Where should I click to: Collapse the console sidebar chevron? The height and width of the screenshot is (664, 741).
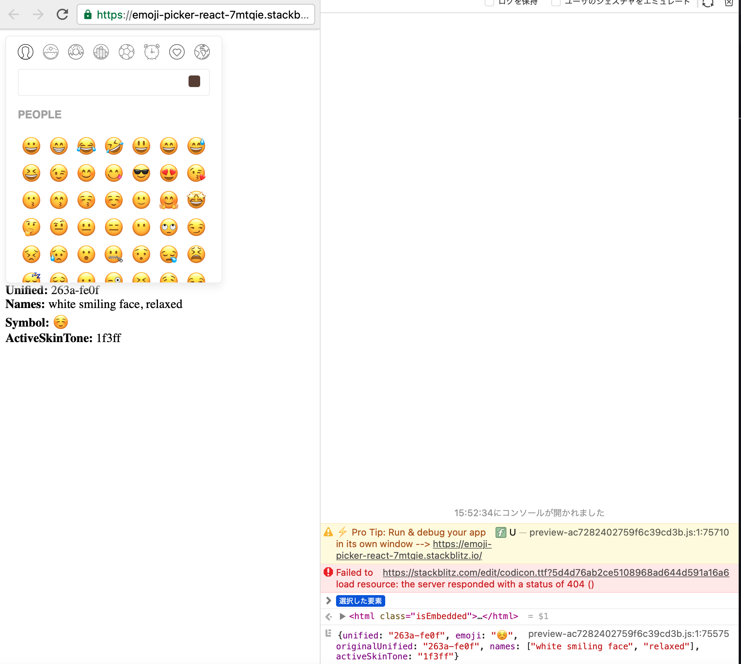click(x=328, y=601)
